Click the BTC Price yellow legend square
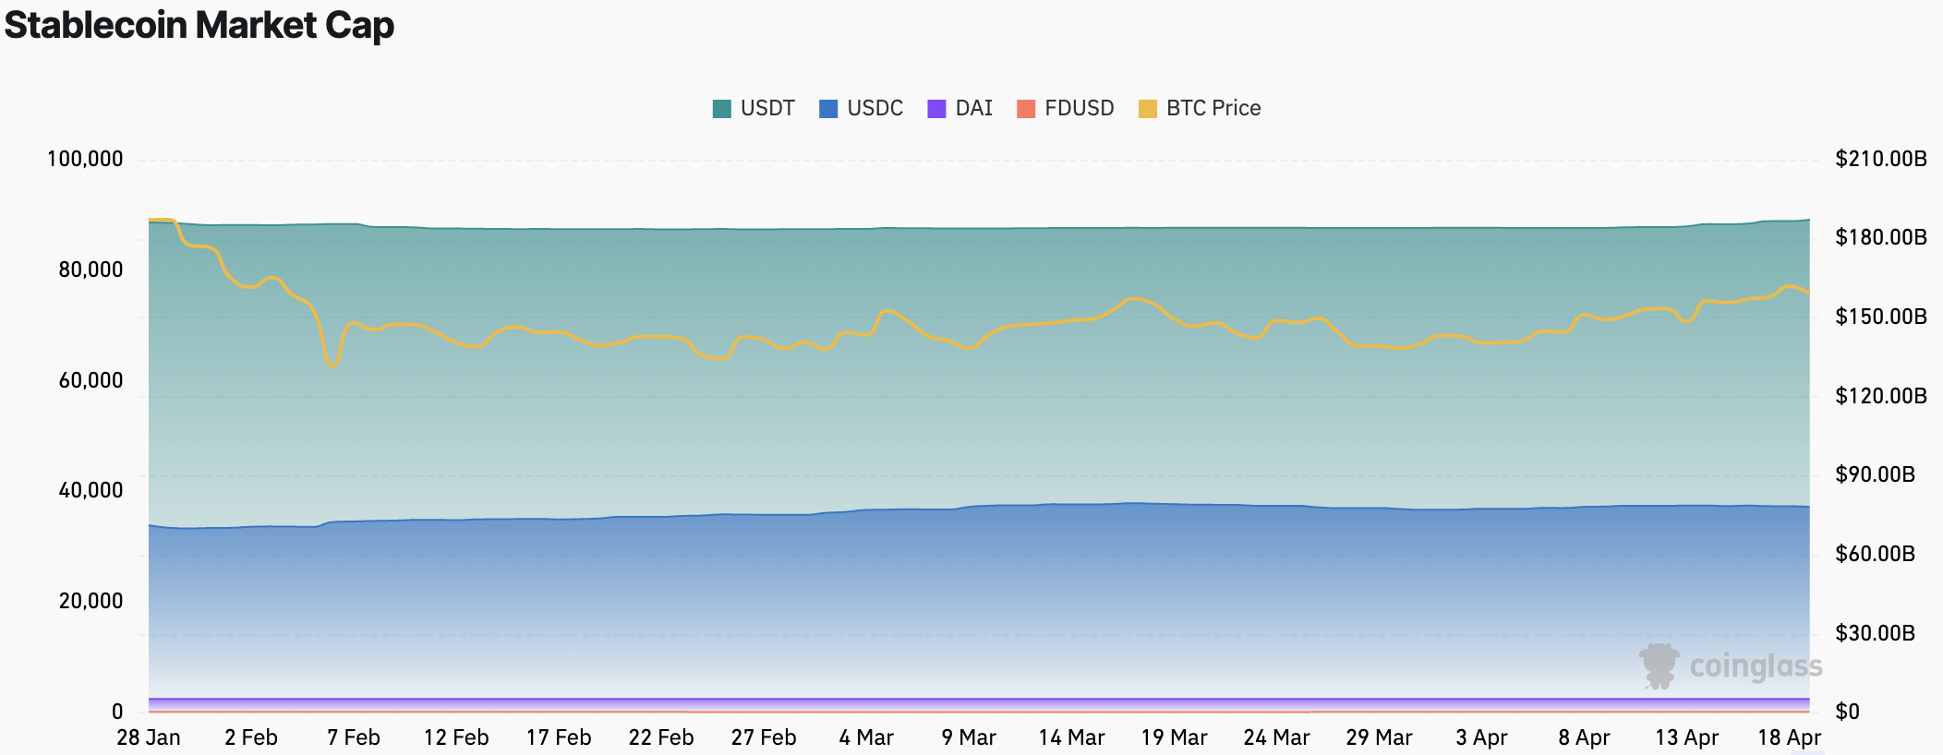This screenshot has height=755, width=1943. 1148,109
